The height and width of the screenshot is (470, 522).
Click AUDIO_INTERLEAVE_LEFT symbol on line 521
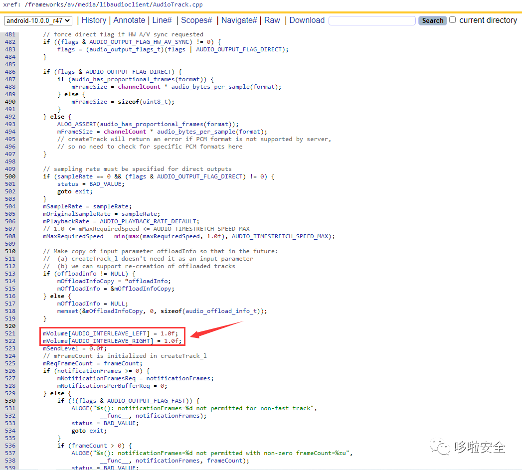click(109, 333)
